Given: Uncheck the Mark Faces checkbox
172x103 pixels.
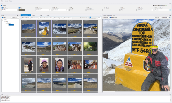Looking at the screenshot, I should click(x=110, y=18).
